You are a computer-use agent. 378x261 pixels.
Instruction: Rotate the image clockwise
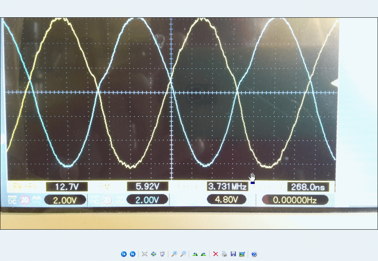195,254
